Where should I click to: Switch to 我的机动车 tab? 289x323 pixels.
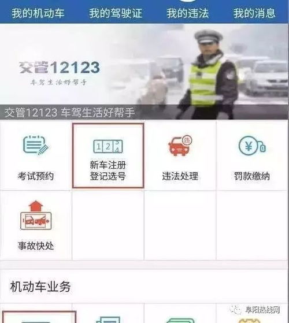click(38, 13)
